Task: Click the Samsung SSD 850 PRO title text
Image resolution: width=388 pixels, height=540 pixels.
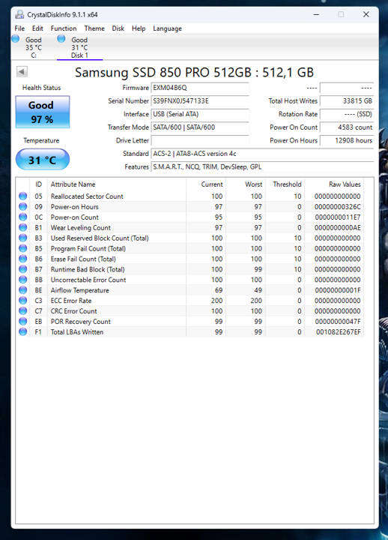Action: click(x=194, y=72)
